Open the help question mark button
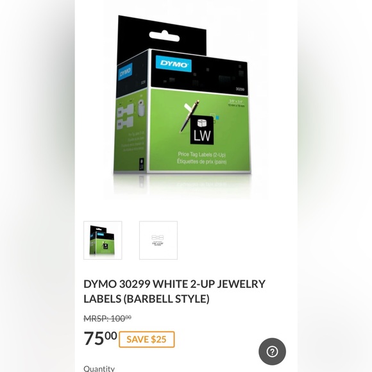 coord(272,351)
